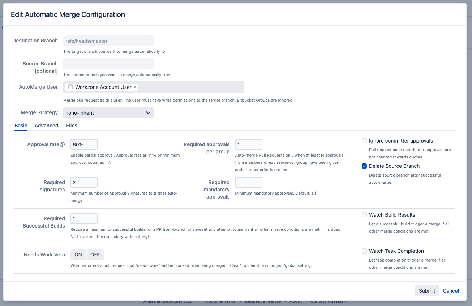Switch to the Advanced tab

pyautogui.click(x=46, y=126)
